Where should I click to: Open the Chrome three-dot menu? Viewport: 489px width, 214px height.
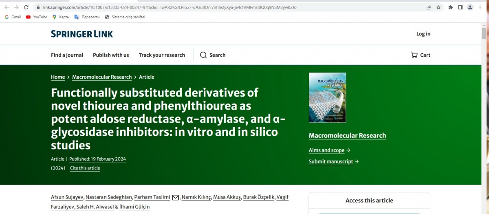pyautogui.click(x=480, y=7)
